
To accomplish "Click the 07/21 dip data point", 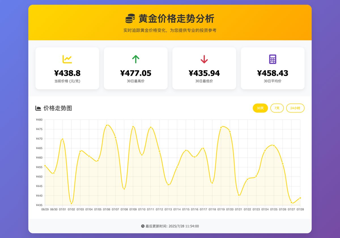I will tap(239, 195).
